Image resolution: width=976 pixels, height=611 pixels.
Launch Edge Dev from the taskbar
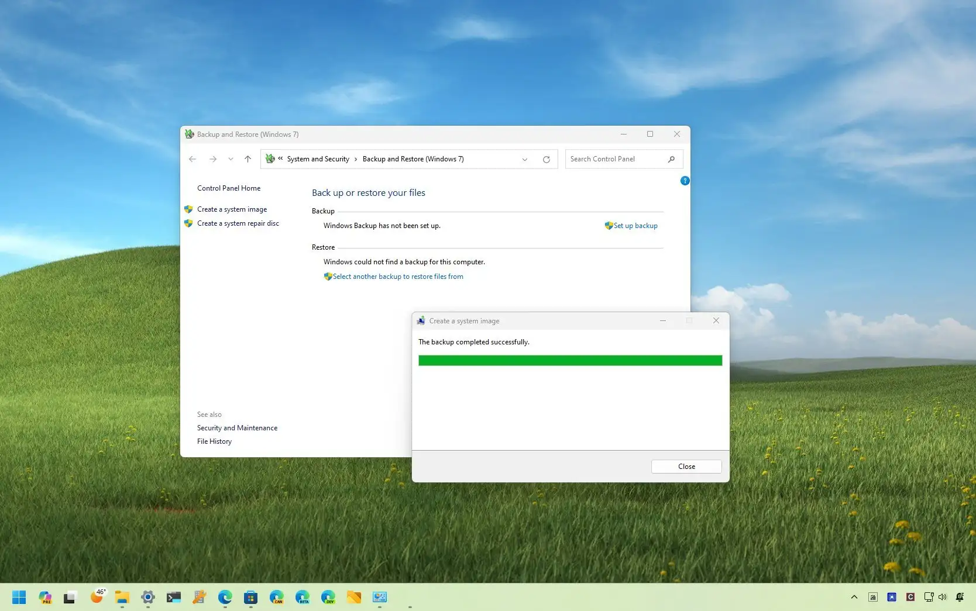pos(328,597)
